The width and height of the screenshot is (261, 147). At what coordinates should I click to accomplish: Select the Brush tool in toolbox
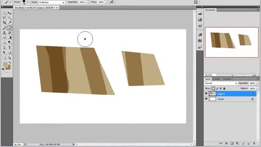coord(10,28)
